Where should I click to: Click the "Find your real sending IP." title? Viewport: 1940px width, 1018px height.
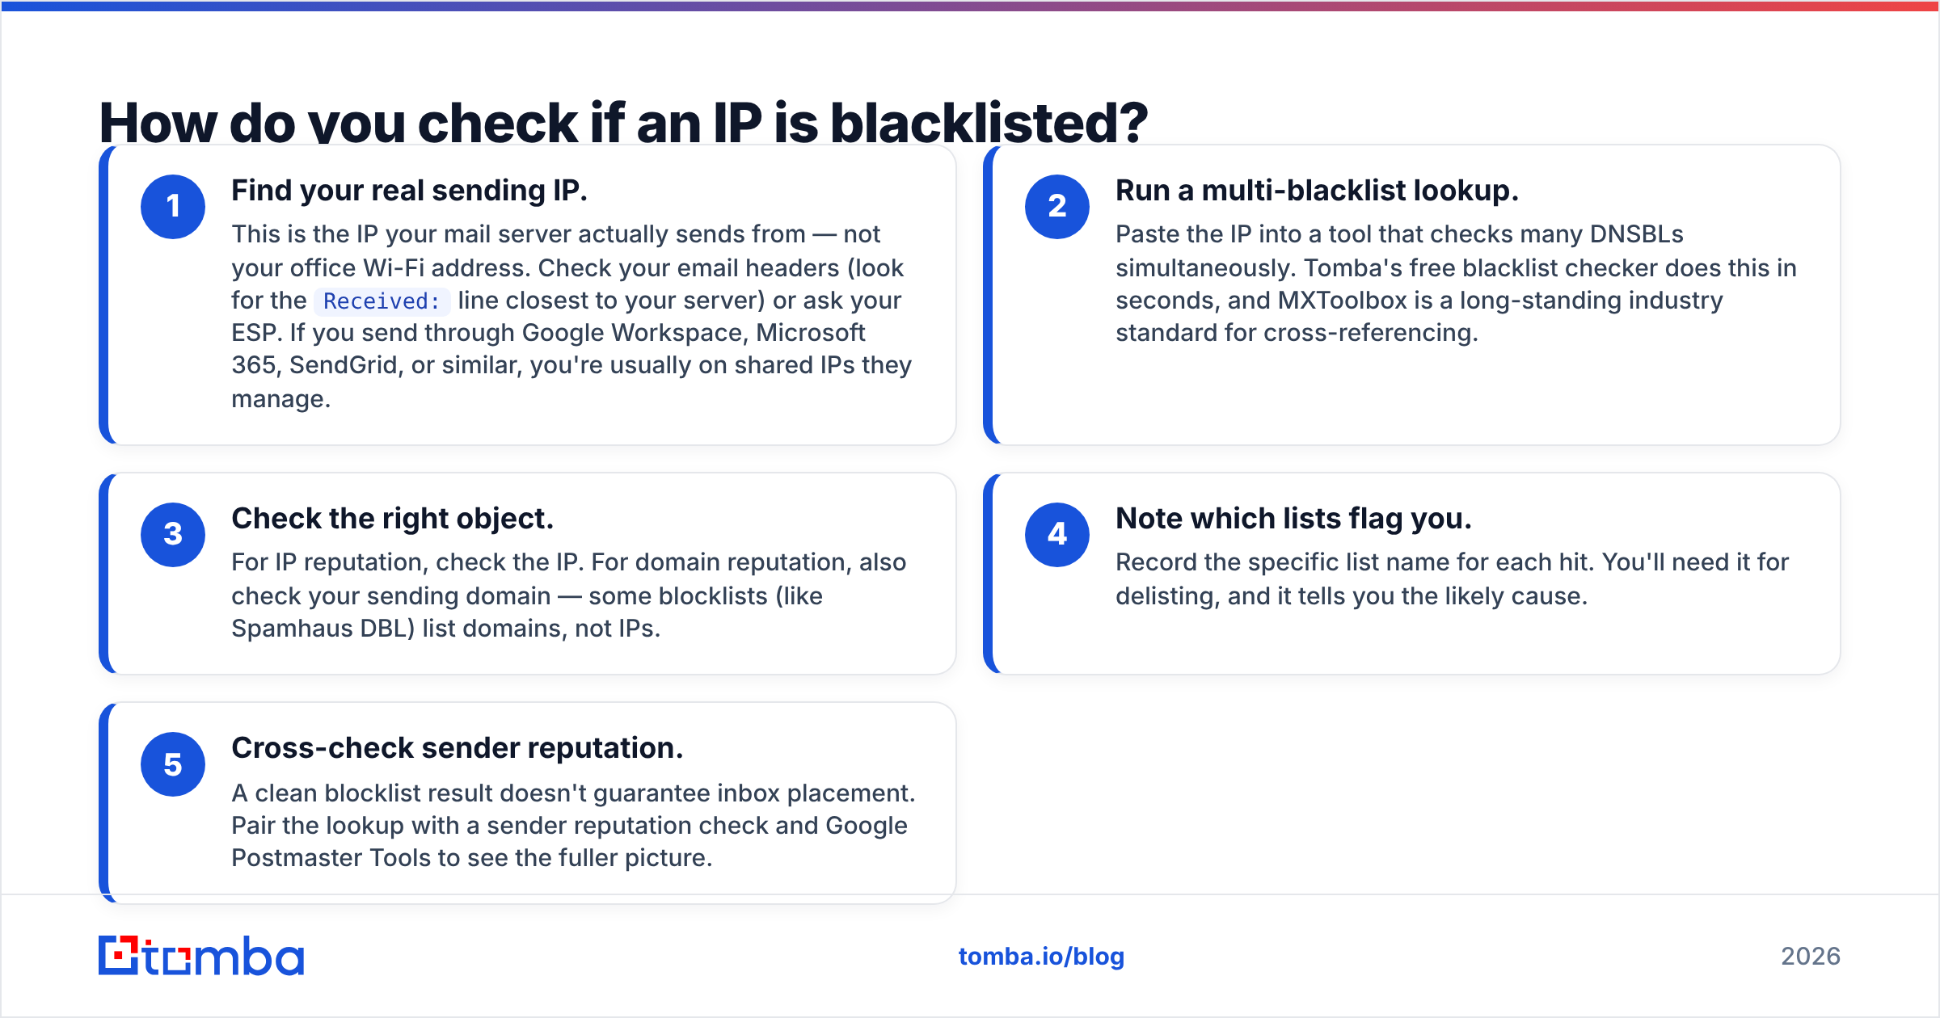pyautogui.click(x=409, y=191)
